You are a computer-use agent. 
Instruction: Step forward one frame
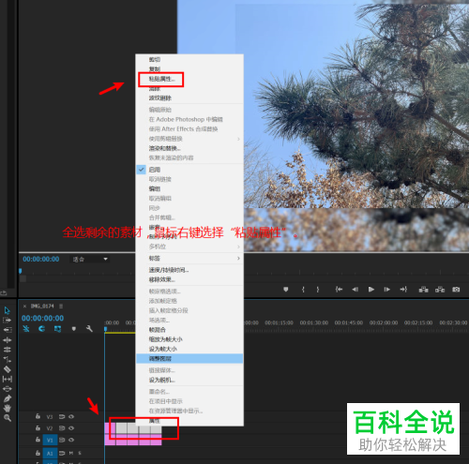(387, 290)
